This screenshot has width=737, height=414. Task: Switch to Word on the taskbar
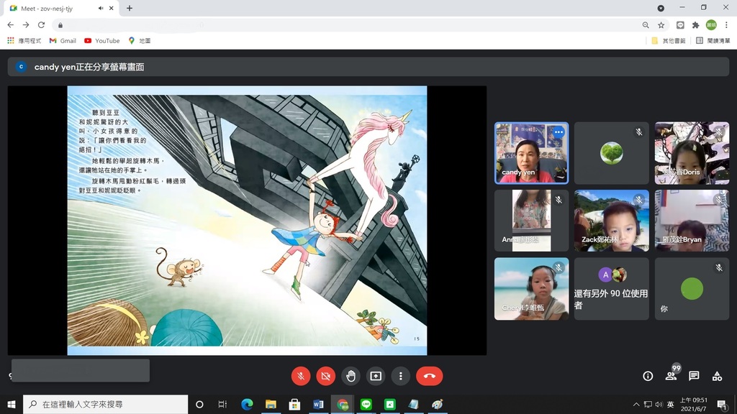click(x=318, y=404)
